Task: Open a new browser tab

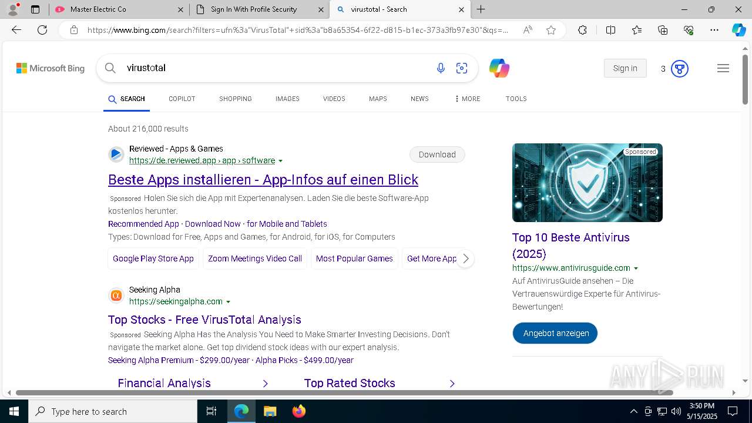Action: pyautogui.click(x=481, y=9)
